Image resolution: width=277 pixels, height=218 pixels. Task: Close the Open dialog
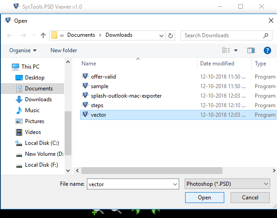pyautogui.click(x=271, y=20)
